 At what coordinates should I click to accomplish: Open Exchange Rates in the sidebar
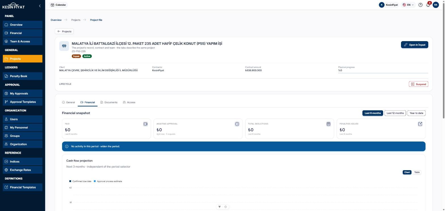[23, 170]
